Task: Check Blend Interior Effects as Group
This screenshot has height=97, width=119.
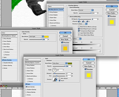Action: [x=79, y=27]
